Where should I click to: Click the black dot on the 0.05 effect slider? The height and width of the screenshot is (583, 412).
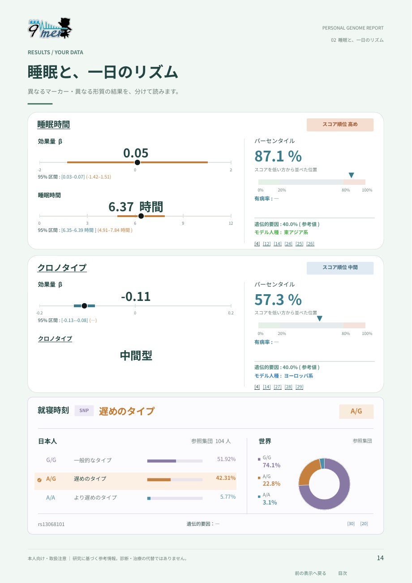(x=137, y=162)
